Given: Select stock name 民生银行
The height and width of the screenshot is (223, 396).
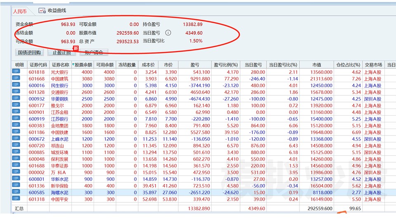Looking at the screenshot, I should [59, 85].
